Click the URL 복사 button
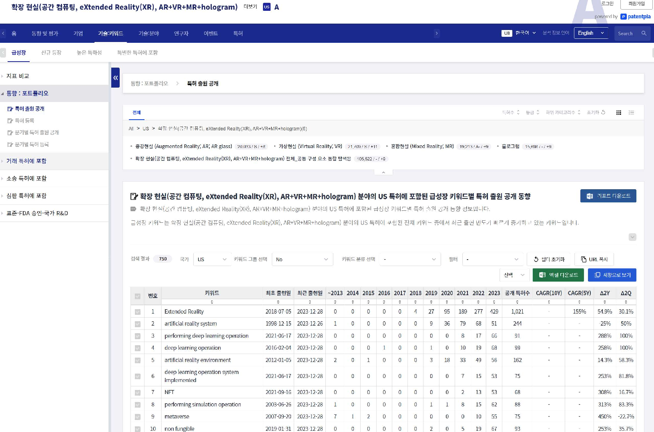Image resolution: width=654 pixels, height=432 pixels. point(594,259)
